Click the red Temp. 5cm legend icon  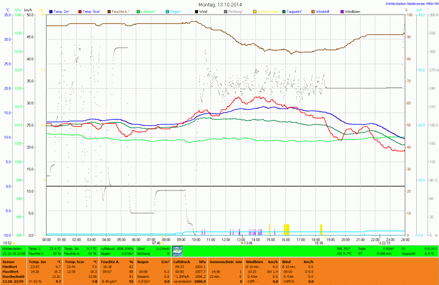point(79,11)
